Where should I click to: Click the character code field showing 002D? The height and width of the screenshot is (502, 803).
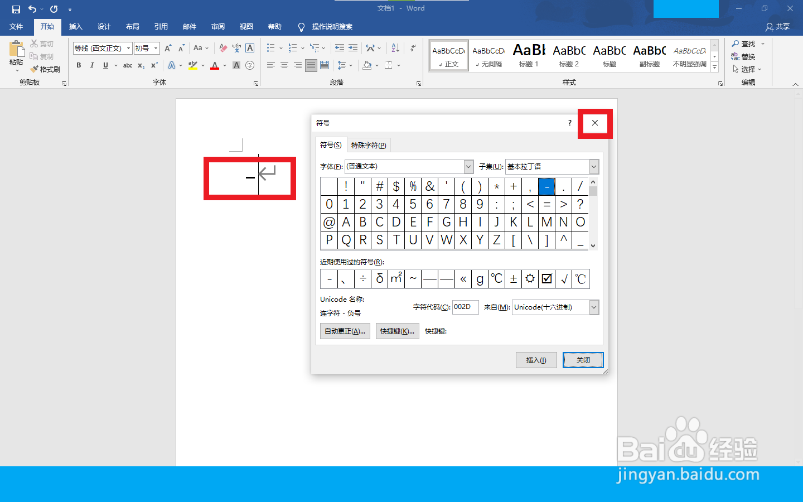(466, 307)
